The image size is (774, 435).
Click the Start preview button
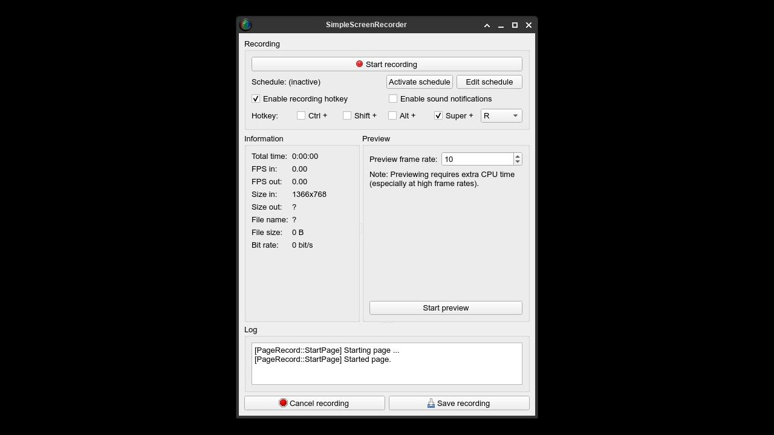coord(446,308)
